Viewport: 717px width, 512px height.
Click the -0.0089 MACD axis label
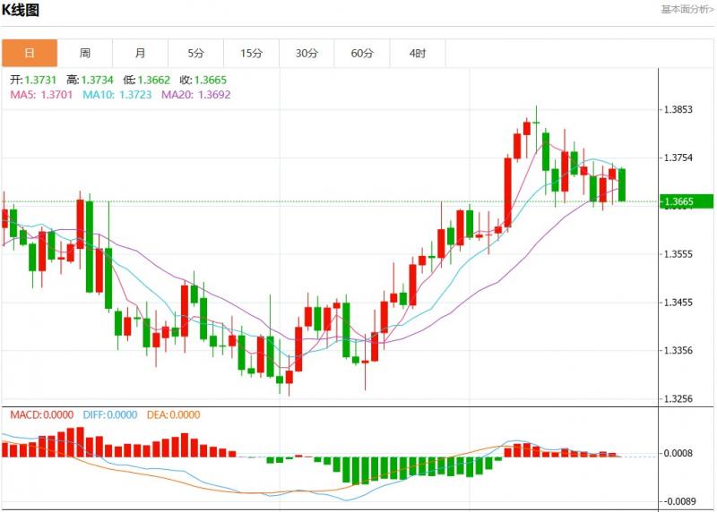pyautogui.click(x=678, y=501)
